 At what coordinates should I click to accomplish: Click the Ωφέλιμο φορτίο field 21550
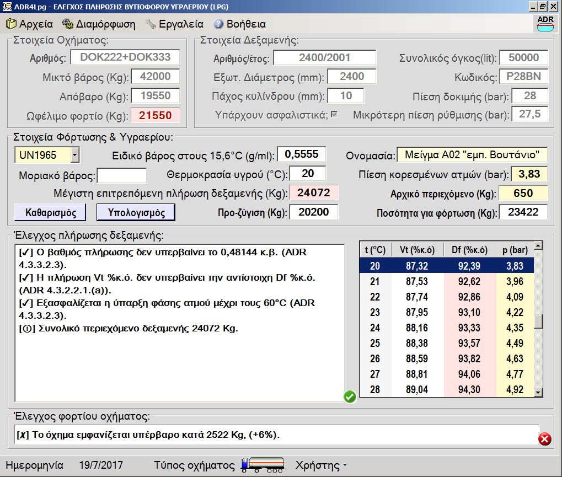click(x=155, y=115)
